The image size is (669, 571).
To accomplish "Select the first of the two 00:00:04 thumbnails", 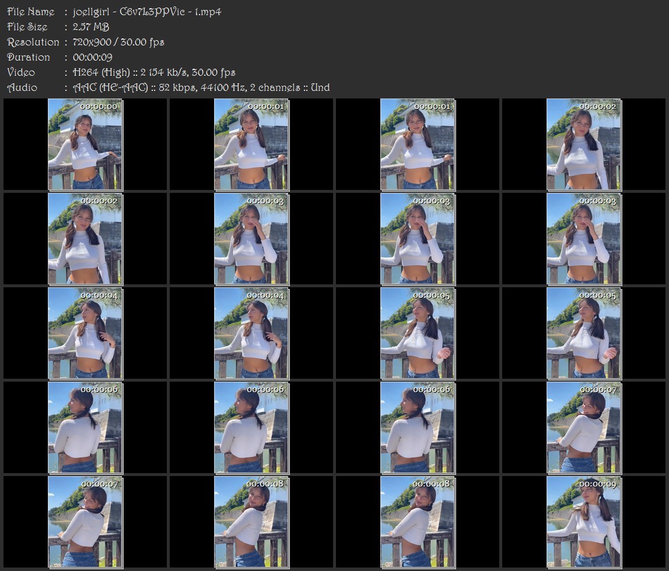I will pos(85,333).
